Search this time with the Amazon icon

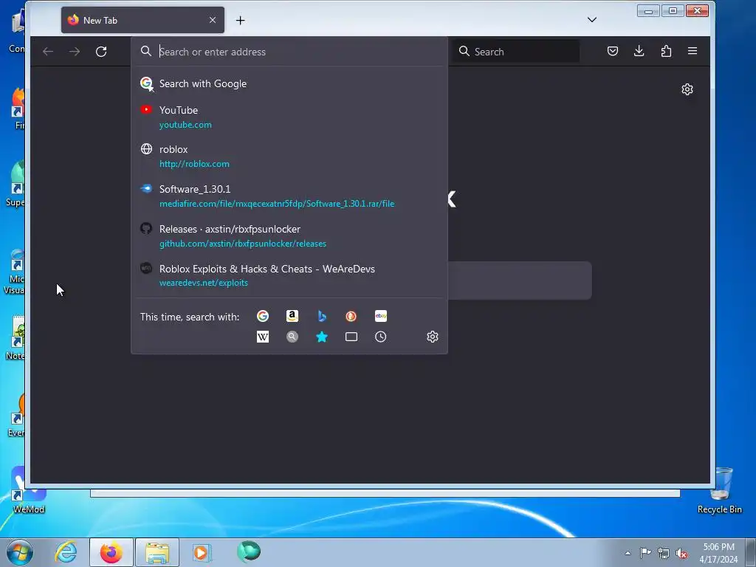coord(292,316)
